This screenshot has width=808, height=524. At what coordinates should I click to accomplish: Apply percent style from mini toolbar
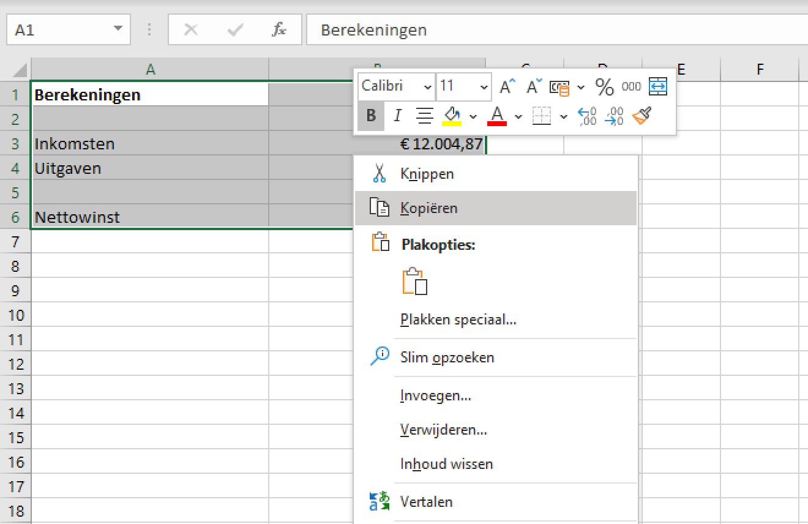point(604,87)
